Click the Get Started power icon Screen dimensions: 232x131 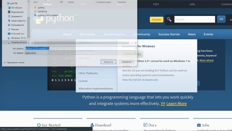tap(39, 125)
